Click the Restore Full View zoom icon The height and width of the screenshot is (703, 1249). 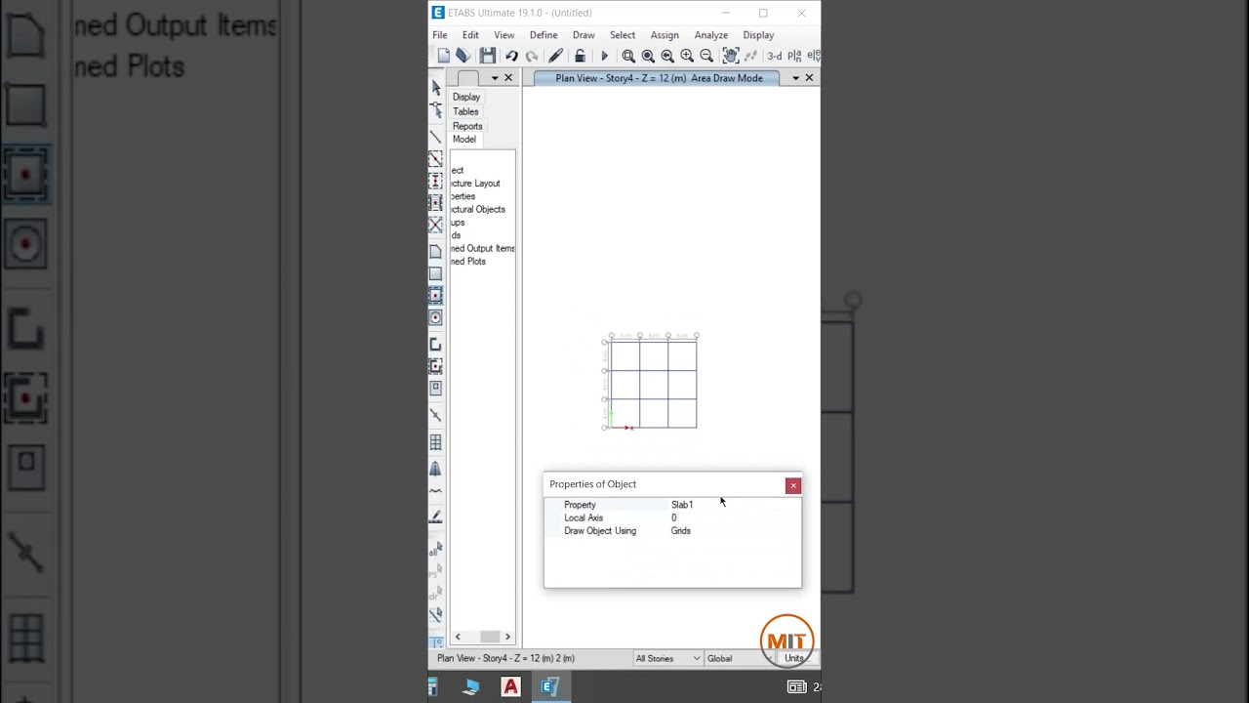pyautogui.click(x=648, y=57)
